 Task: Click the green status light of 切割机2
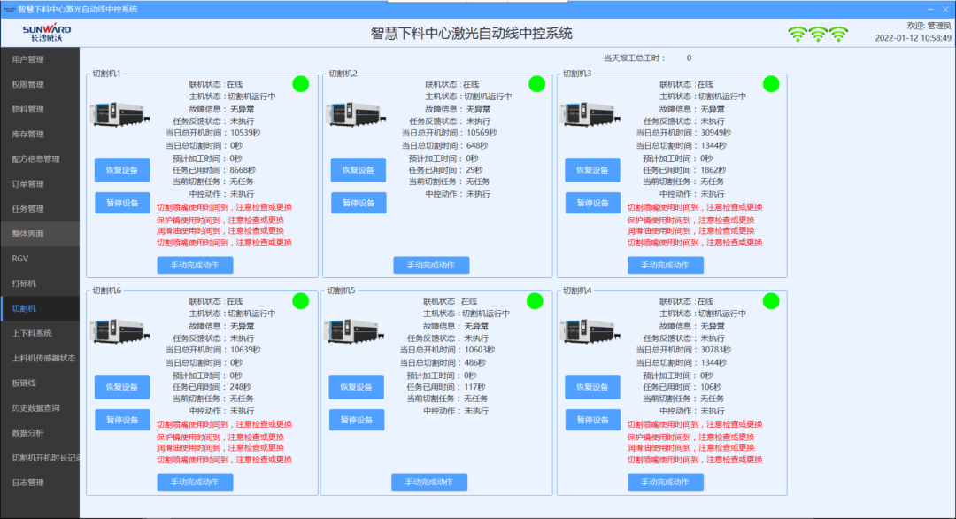pos(536,84)
